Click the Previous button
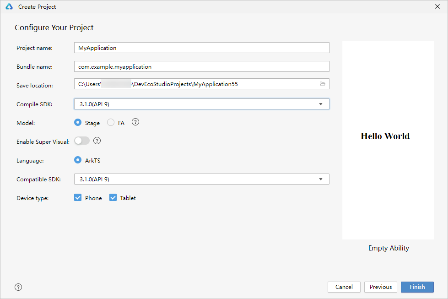Screen dimensions: 448x299 380,287
